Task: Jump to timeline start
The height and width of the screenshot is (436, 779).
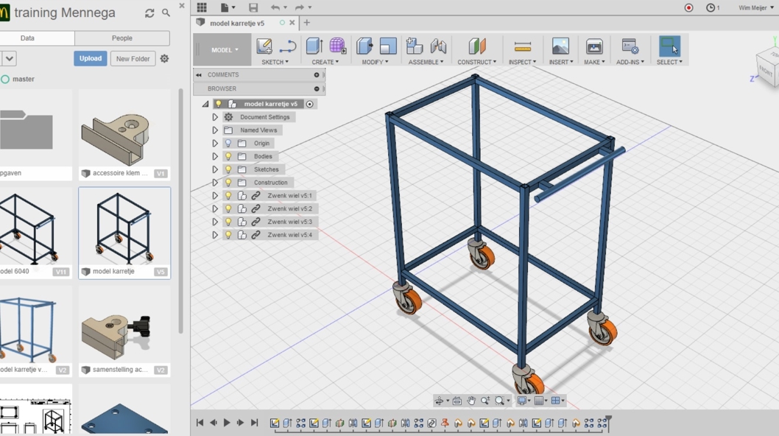Action: pos(200,423)
